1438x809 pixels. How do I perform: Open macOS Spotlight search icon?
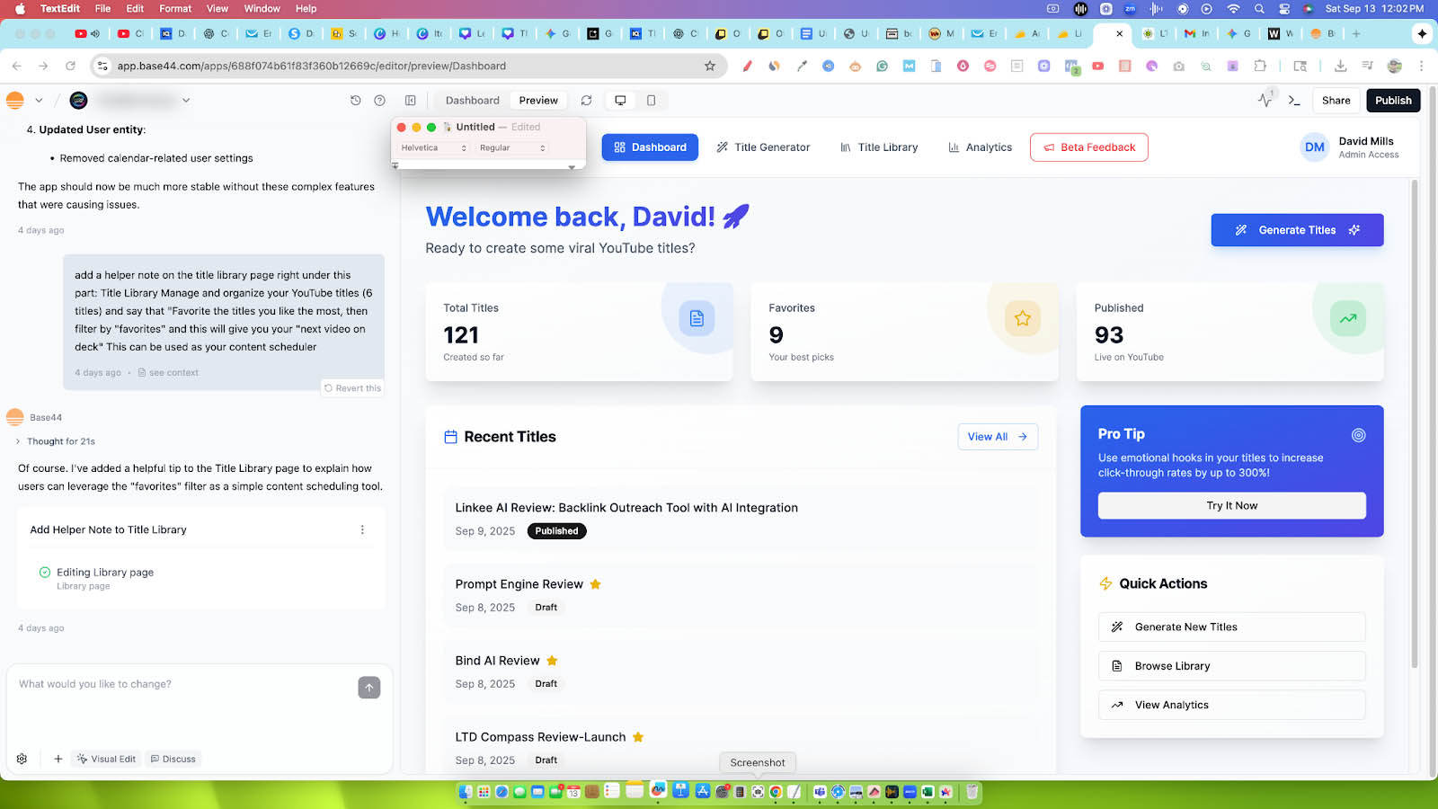pos(1259,9)
